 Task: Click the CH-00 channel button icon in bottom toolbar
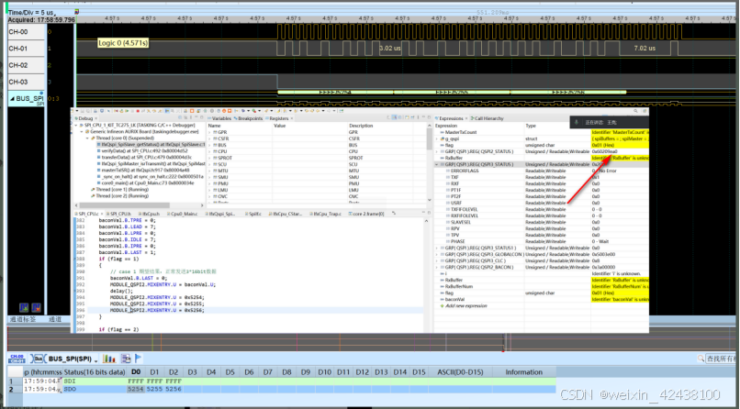click(17, 359)
